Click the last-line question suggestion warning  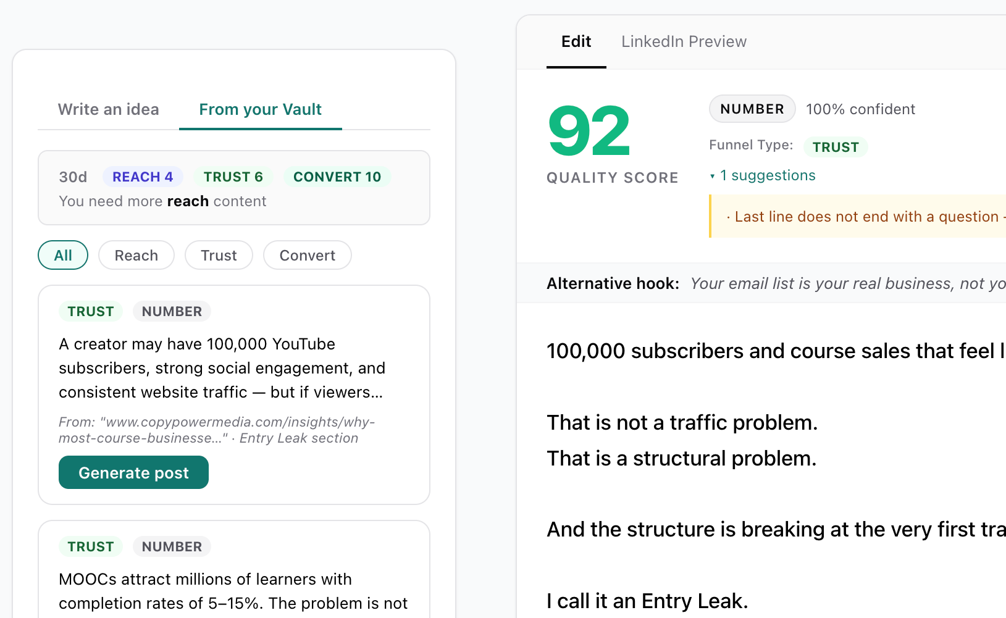(866, 217)
